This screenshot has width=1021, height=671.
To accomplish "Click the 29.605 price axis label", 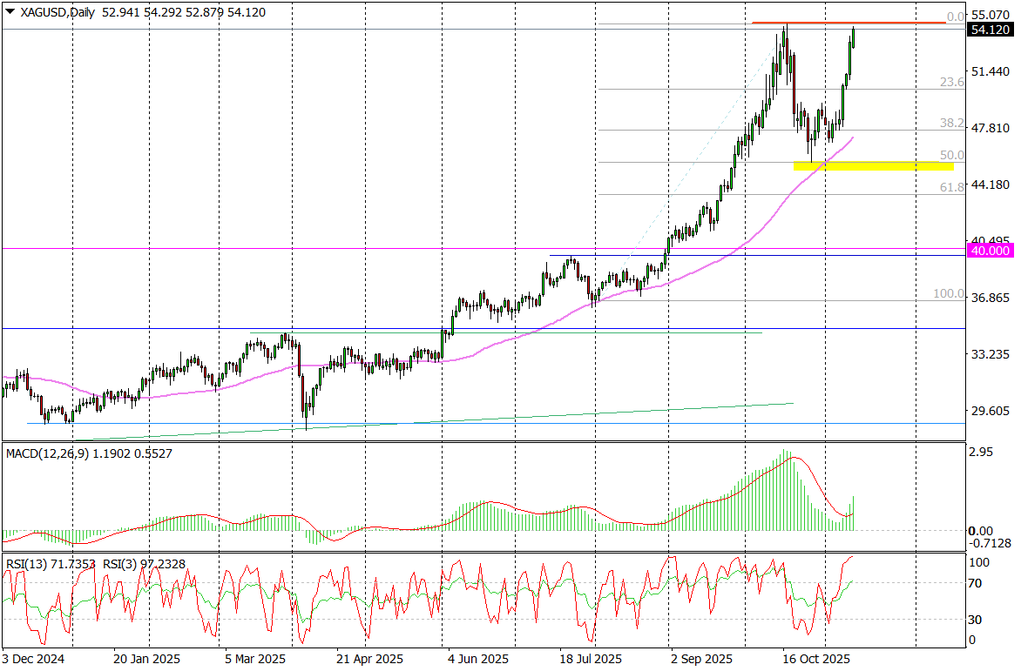I will pos(990,412).
